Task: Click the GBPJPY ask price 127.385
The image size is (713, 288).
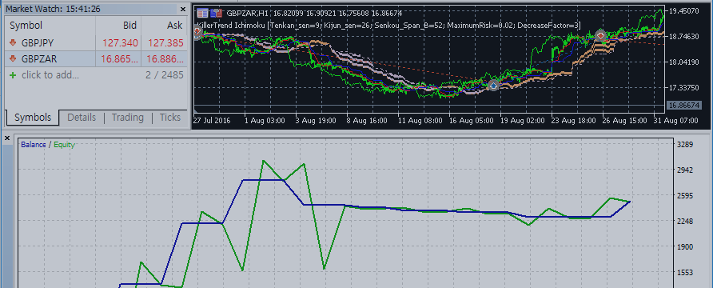Action: tap(165, 43)
